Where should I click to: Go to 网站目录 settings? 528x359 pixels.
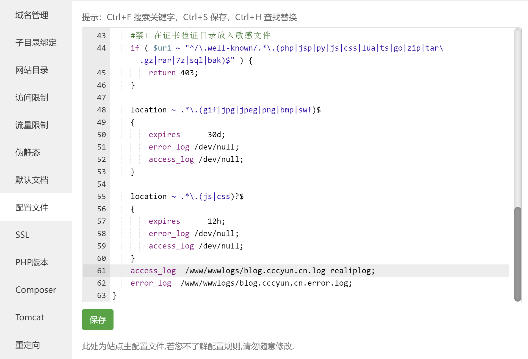pyautogui.click(x=32, y=70)
